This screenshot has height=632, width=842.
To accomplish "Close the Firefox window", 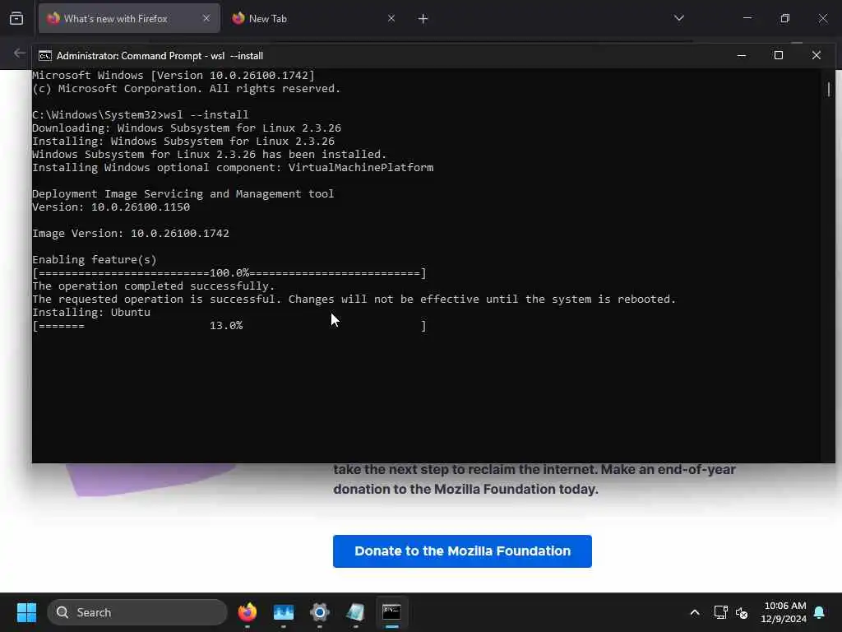I will (822, 18).
